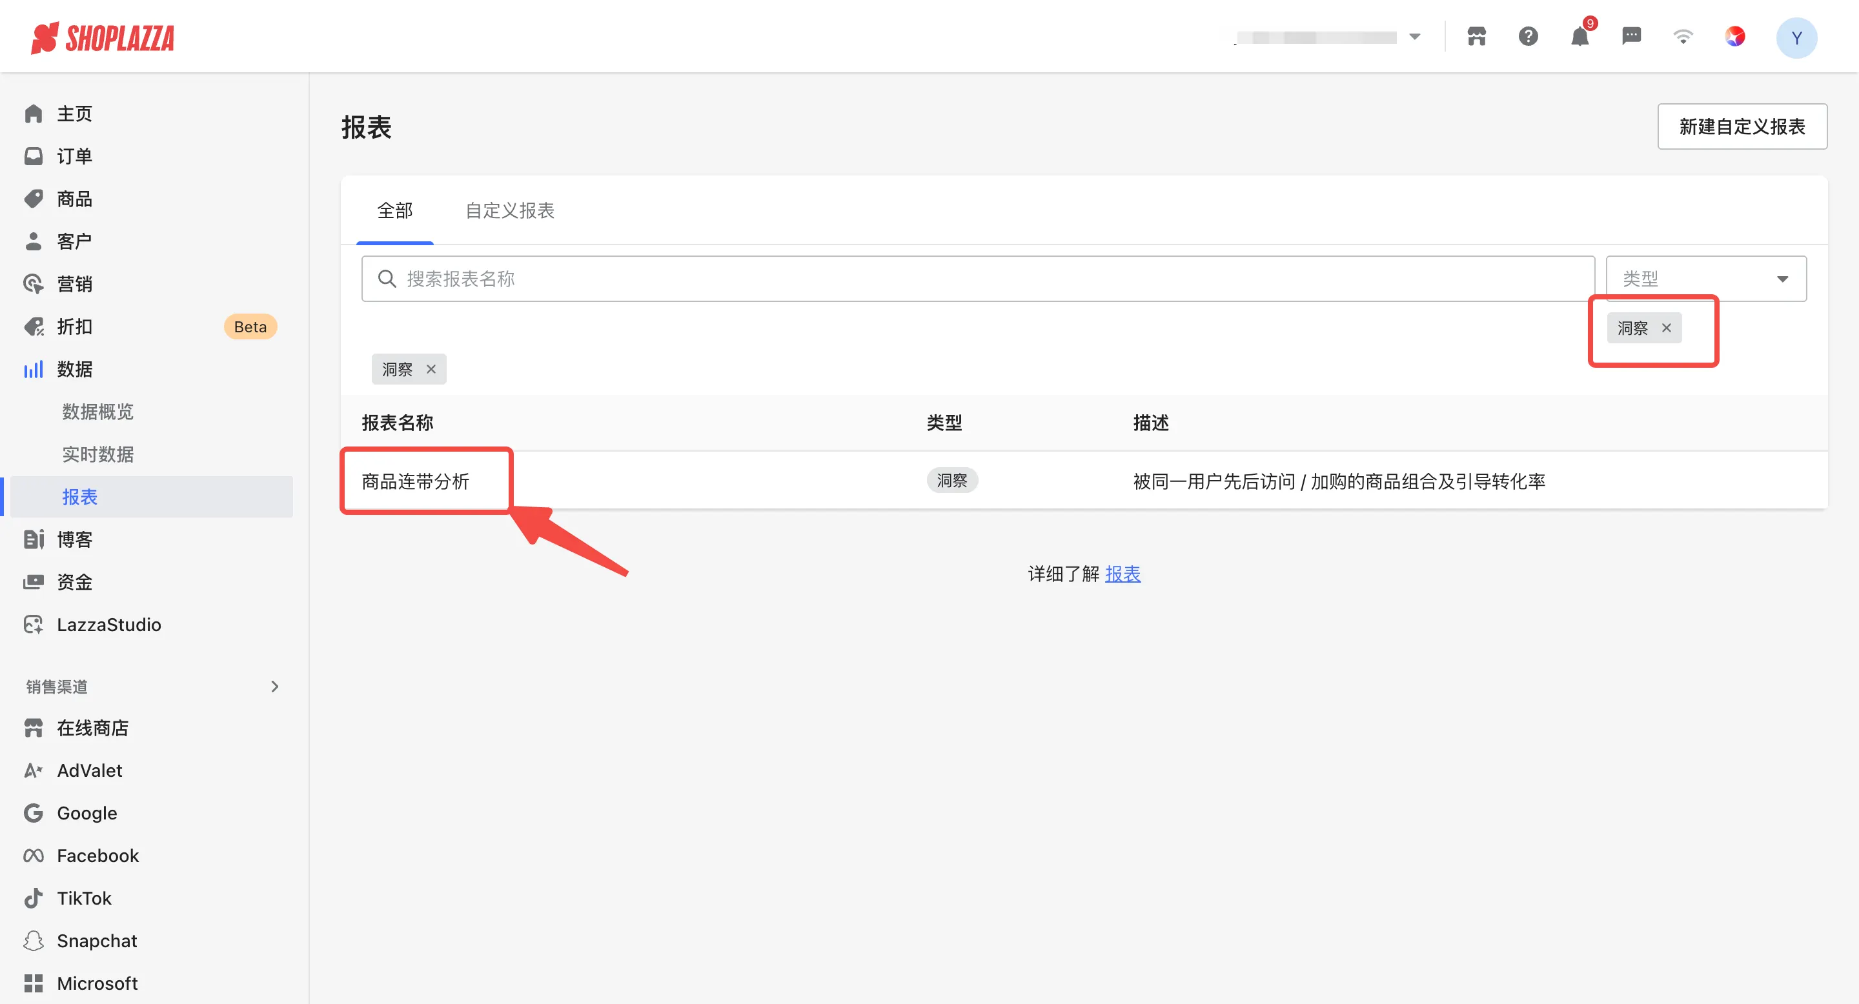Click the 报表 page heading
Image resolution: width=1859 pixels, height=1004 pixels.
[x=367, y=128]
